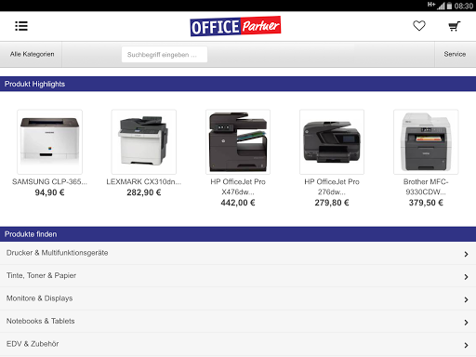The image size is (476, 357).
Task: Open the hamburger list menu icon
Action: [x=21, y=26]
